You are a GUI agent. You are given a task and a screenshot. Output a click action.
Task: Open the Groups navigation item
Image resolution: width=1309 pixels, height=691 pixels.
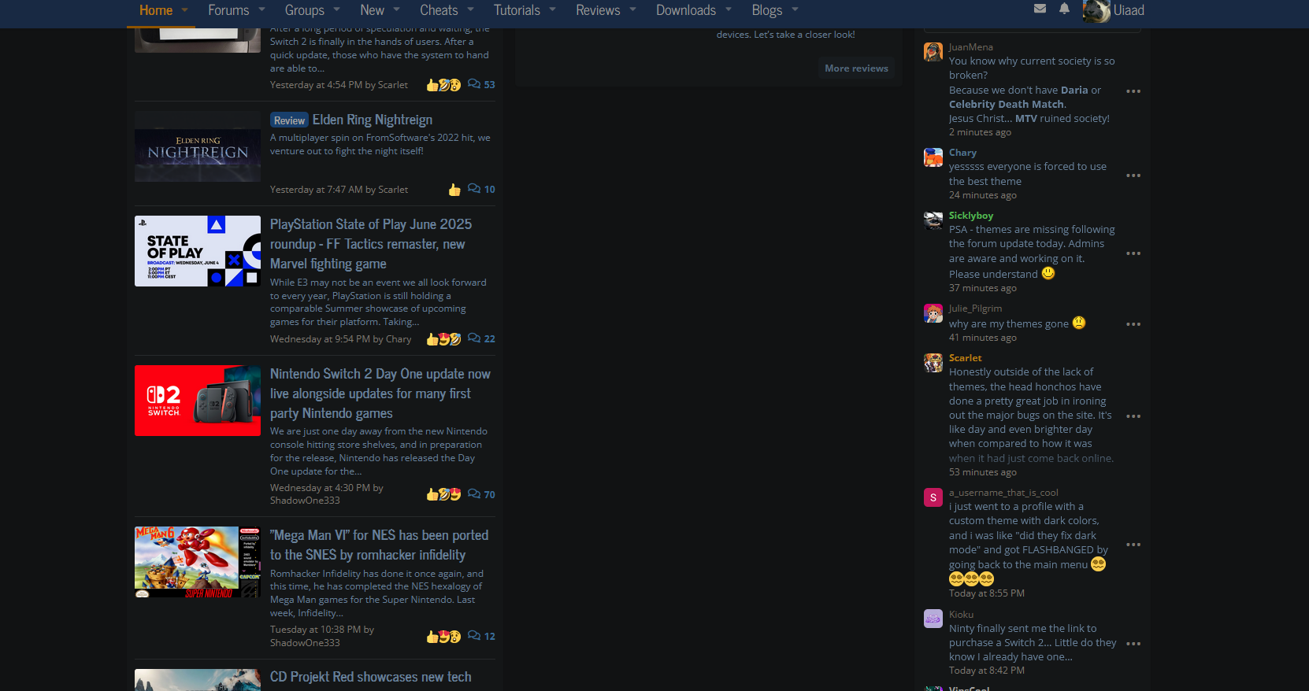pos(304,10)
